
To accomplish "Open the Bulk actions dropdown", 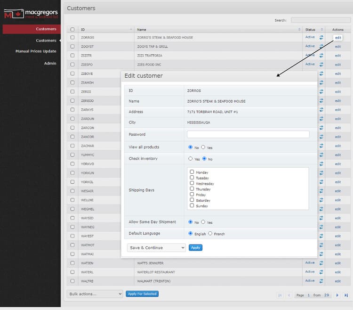I will tap(95, 294).
